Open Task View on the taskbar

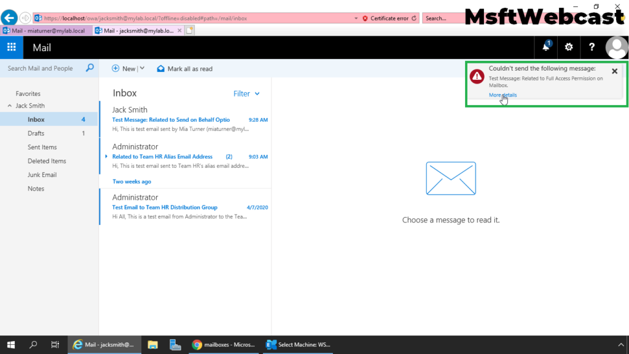pyautogui.click(x=55, y=345)
